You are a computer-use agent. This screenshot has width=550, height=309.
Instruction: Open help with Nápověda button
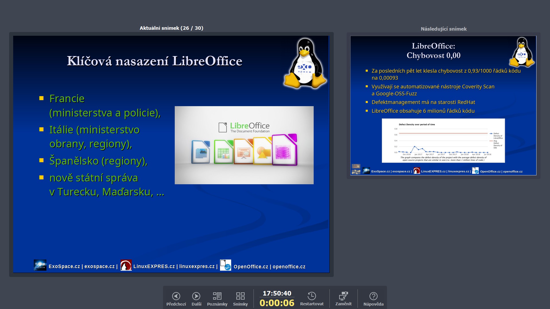coord(373,299)
